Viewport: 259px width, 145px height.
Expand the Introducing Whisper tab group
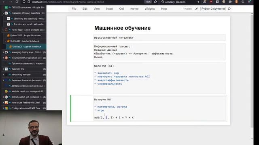3,75
